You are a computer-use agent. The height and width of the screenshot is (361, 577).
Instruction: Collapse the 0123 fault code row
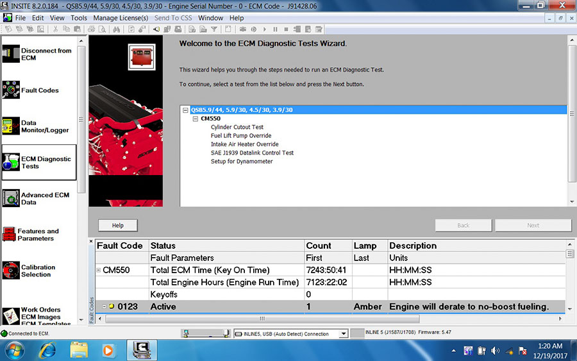[x=105, y=306]
